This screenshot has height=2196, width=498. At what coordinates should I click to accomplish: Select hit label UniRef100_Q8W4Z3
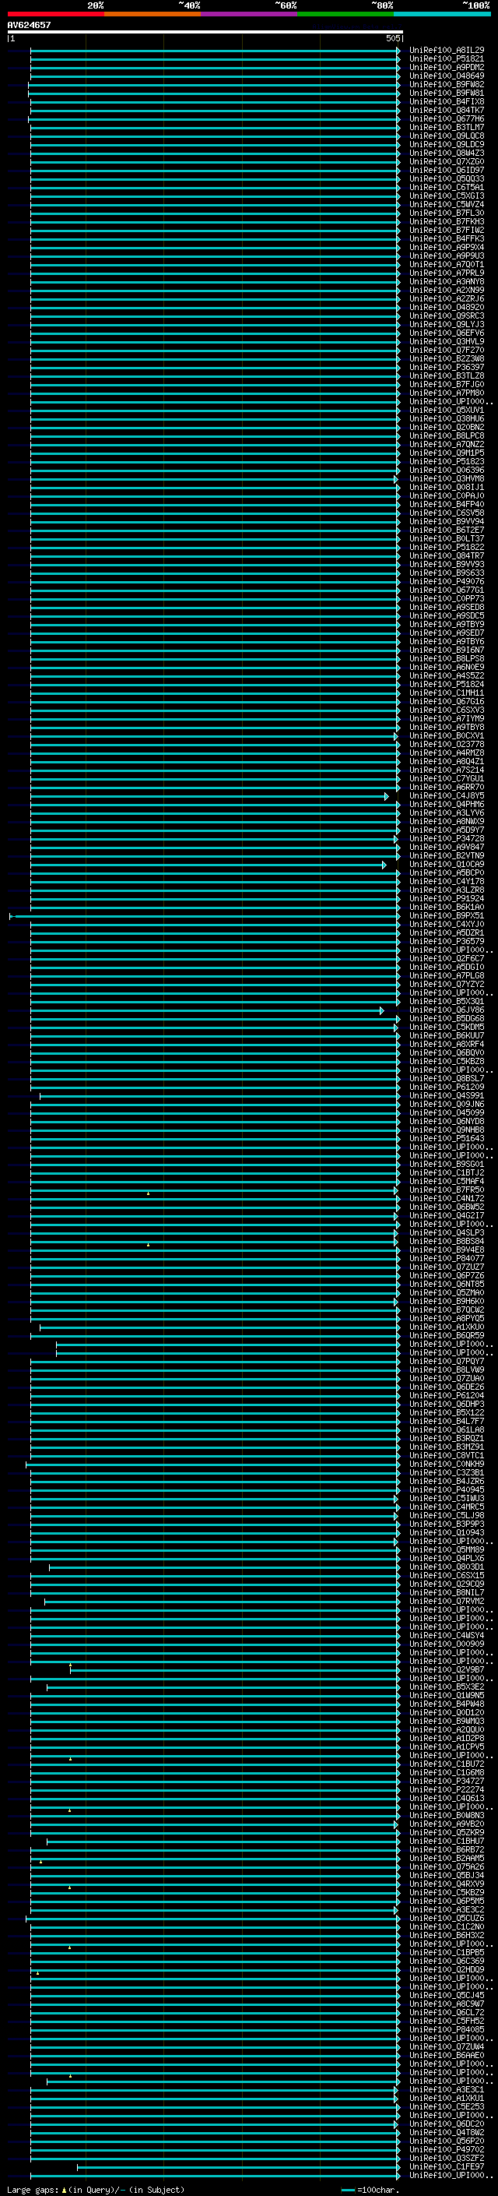tap(447, 153)
